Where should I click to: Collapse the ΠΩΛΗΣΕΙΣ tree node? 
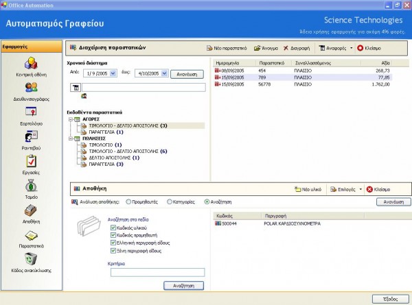(71, 138)
